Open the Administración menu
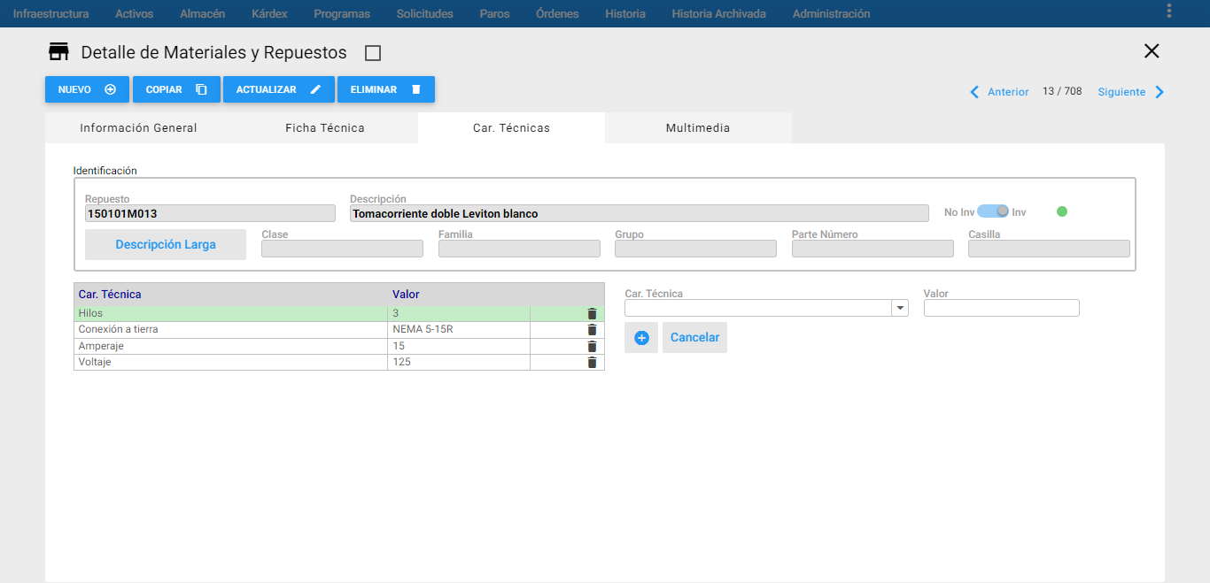Image resolution: width=1210 pixels, height=583 pixels. coord(831,13)
